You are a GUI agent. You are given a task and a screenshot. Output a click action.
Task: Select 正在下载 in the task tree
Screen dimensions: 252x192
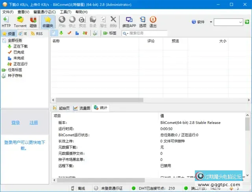click(x=20, y=46)
